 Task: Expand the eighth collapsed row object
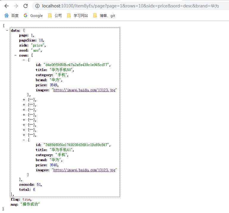coord(24,130)
